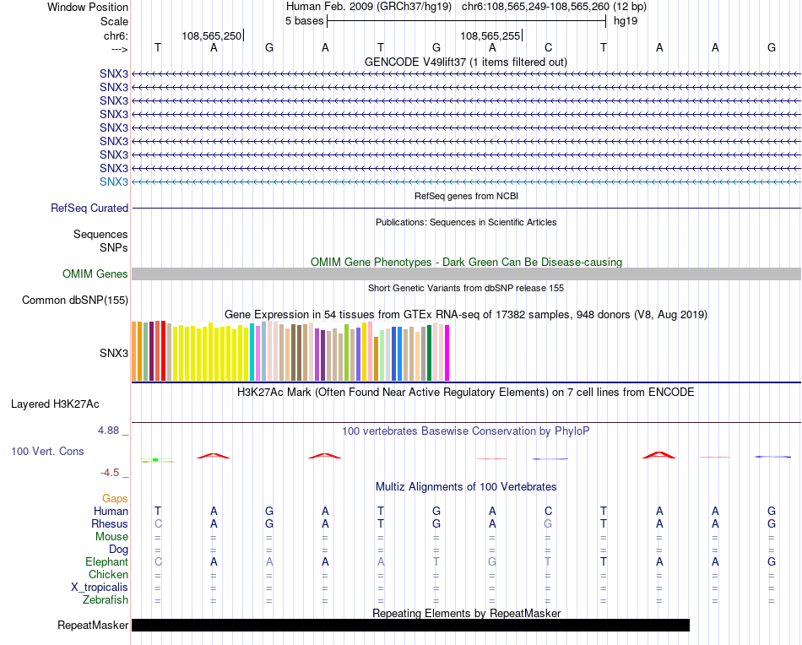The height and width of the screenshot is (645, 802).
Task: Click the C base in the top sequence row
Action: point(548,47)
